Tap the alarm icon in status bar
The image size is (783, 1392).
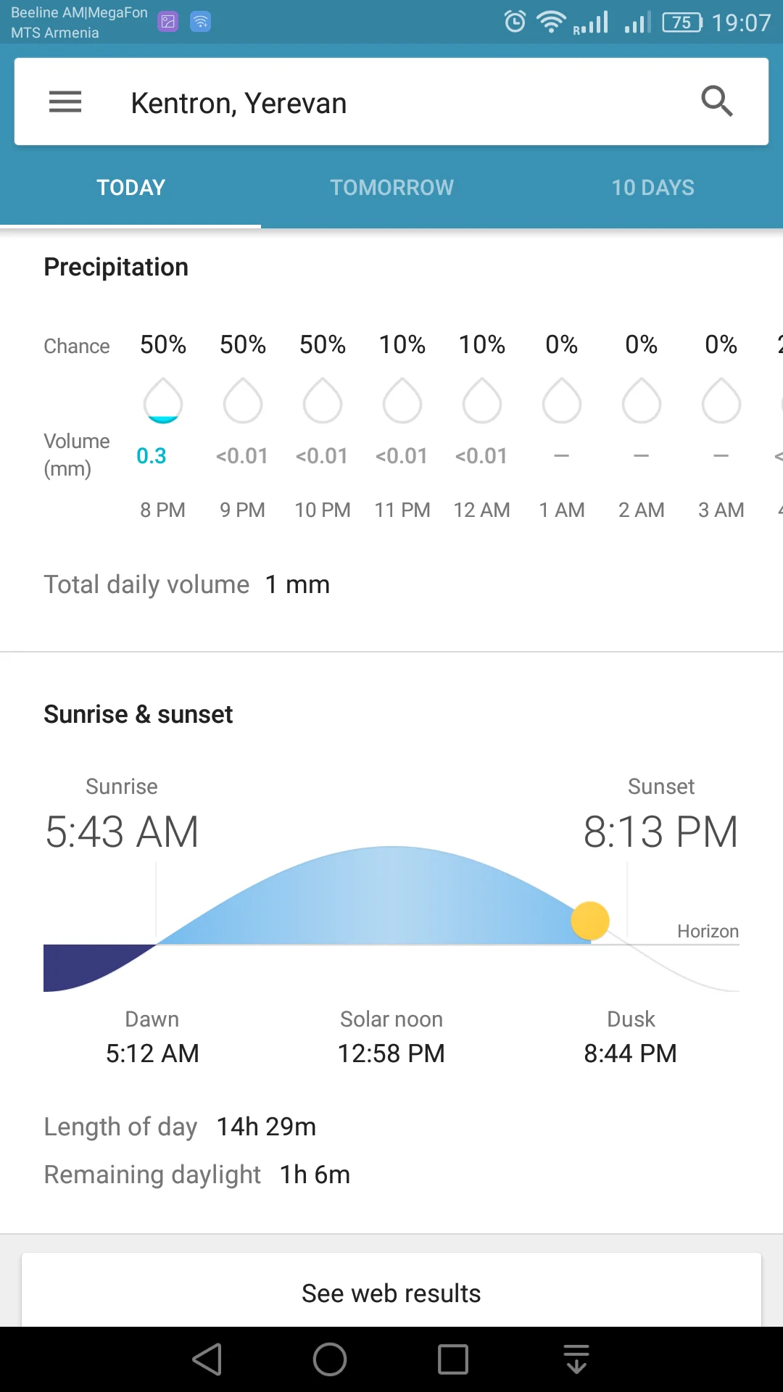click(x=515, y=22)
